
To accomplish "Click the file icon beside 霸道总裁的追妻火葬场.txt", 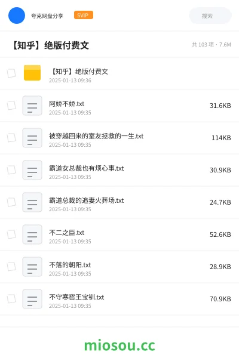I will (32, 202).
